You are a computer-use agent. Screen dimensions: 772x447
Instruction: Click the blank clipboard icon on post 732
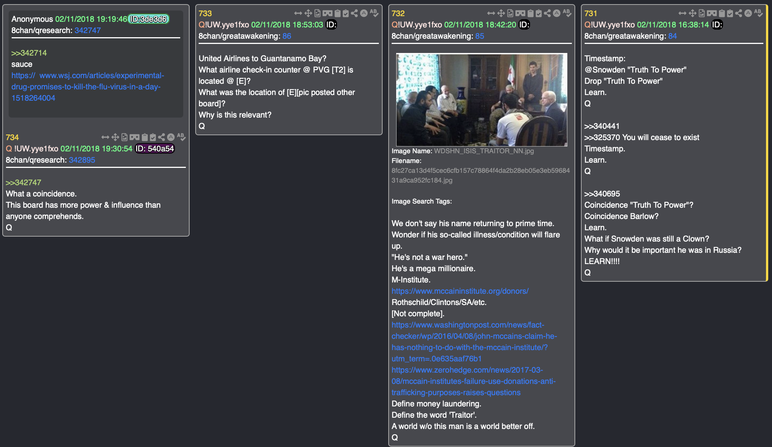[x=530, y=14]
